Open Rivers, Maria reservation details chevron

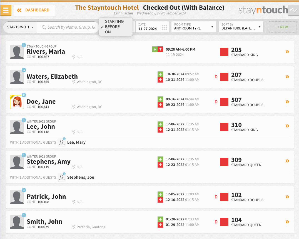[x=287, y=52]
